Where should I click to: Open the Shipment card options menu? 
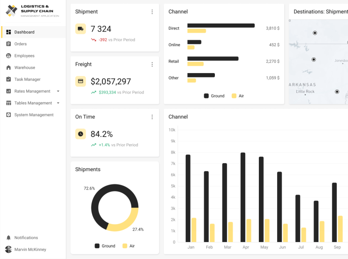click(152, 12)
